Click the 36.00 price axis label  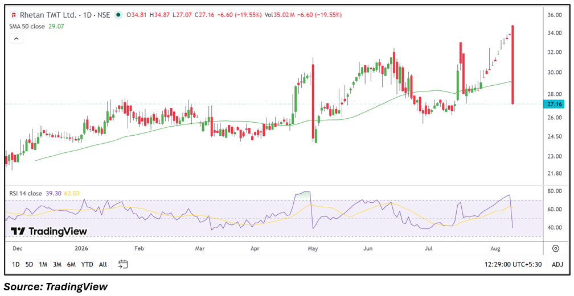pyautogui.click(x=555, y=15)
